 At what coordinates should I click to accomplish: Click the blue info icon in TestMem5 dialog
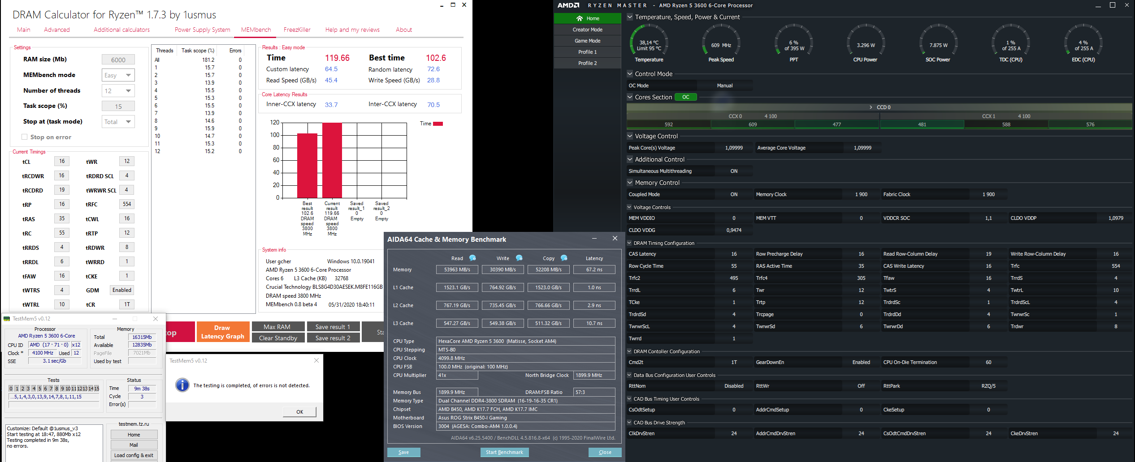click(182, 385)
